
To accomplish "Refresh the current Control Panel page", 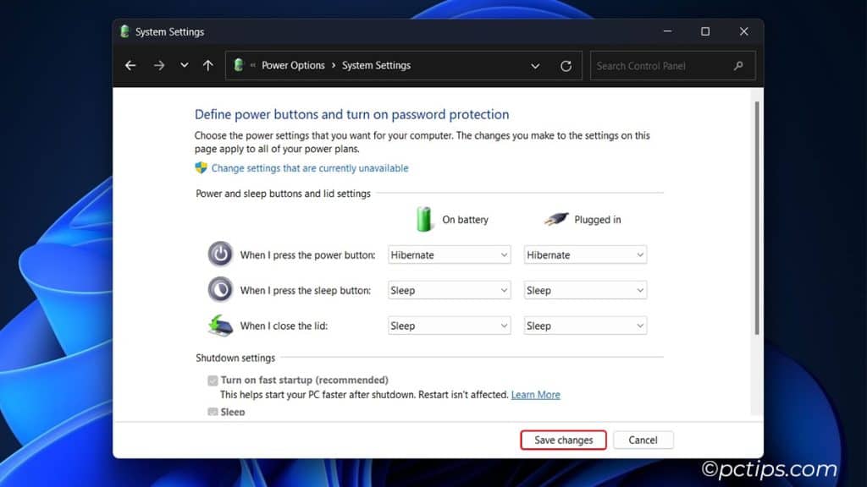I will [x=566, y=65].
